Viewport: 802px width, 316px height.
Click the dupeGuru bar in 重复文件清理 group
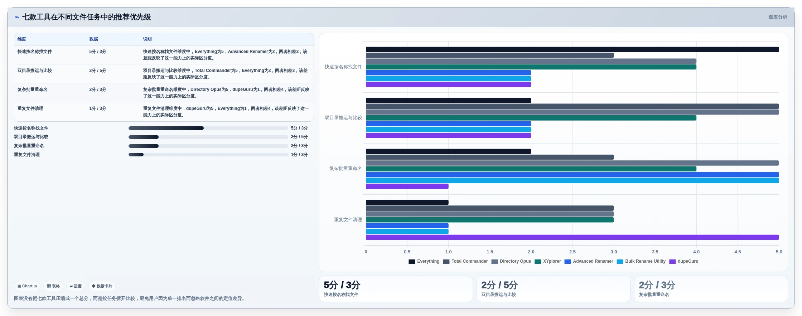pyautogui.click(x=572, y=237)
